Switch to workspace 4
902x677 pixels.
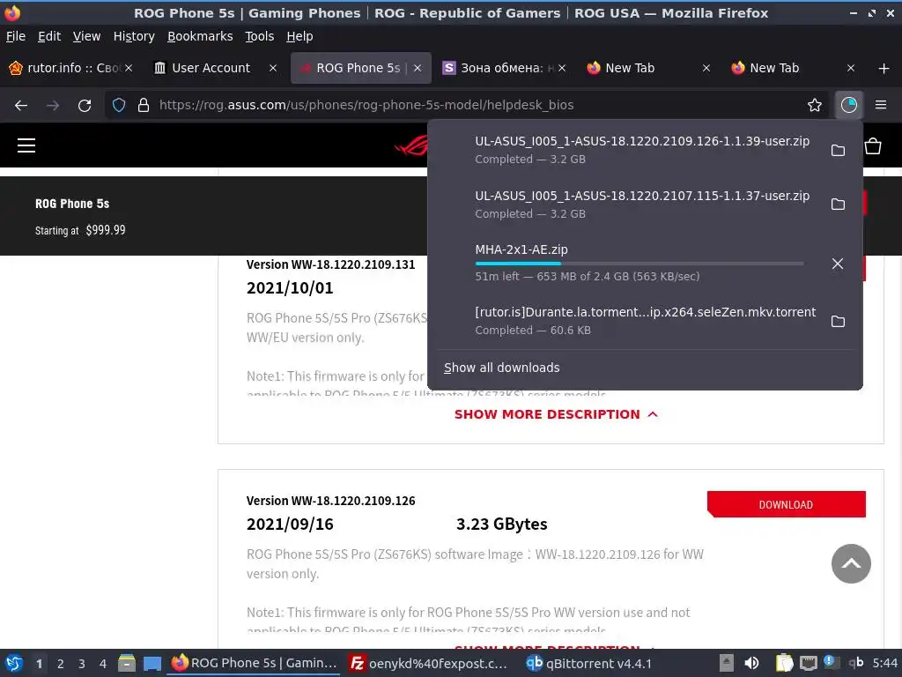(103, 664)
